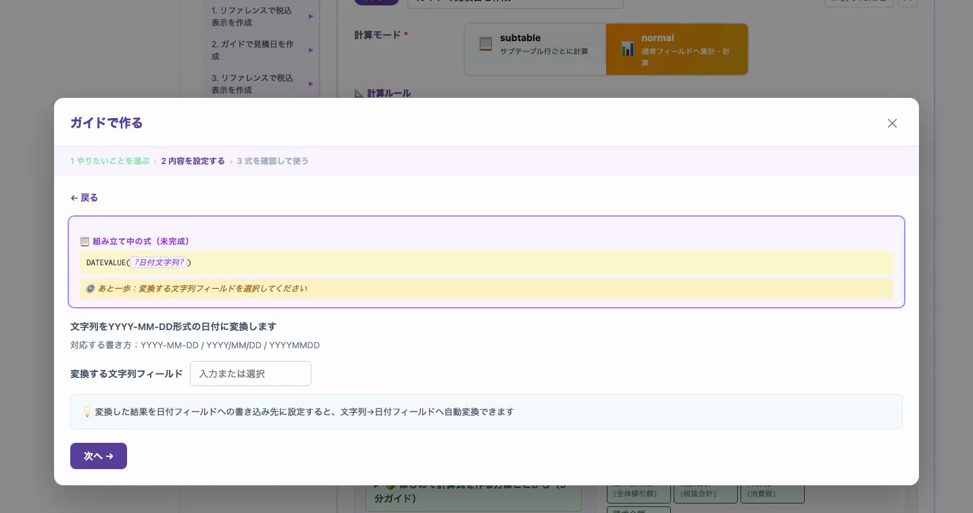The height and width of the screenshot is (513, 973).
Task: Click the light bulb tip icon
Action: (87, 412)
